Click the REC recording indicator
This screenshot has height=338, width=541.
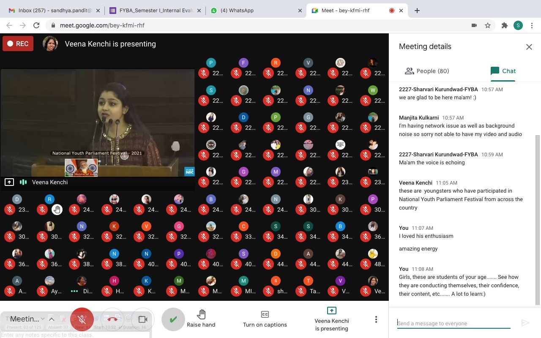pos(18,44)
